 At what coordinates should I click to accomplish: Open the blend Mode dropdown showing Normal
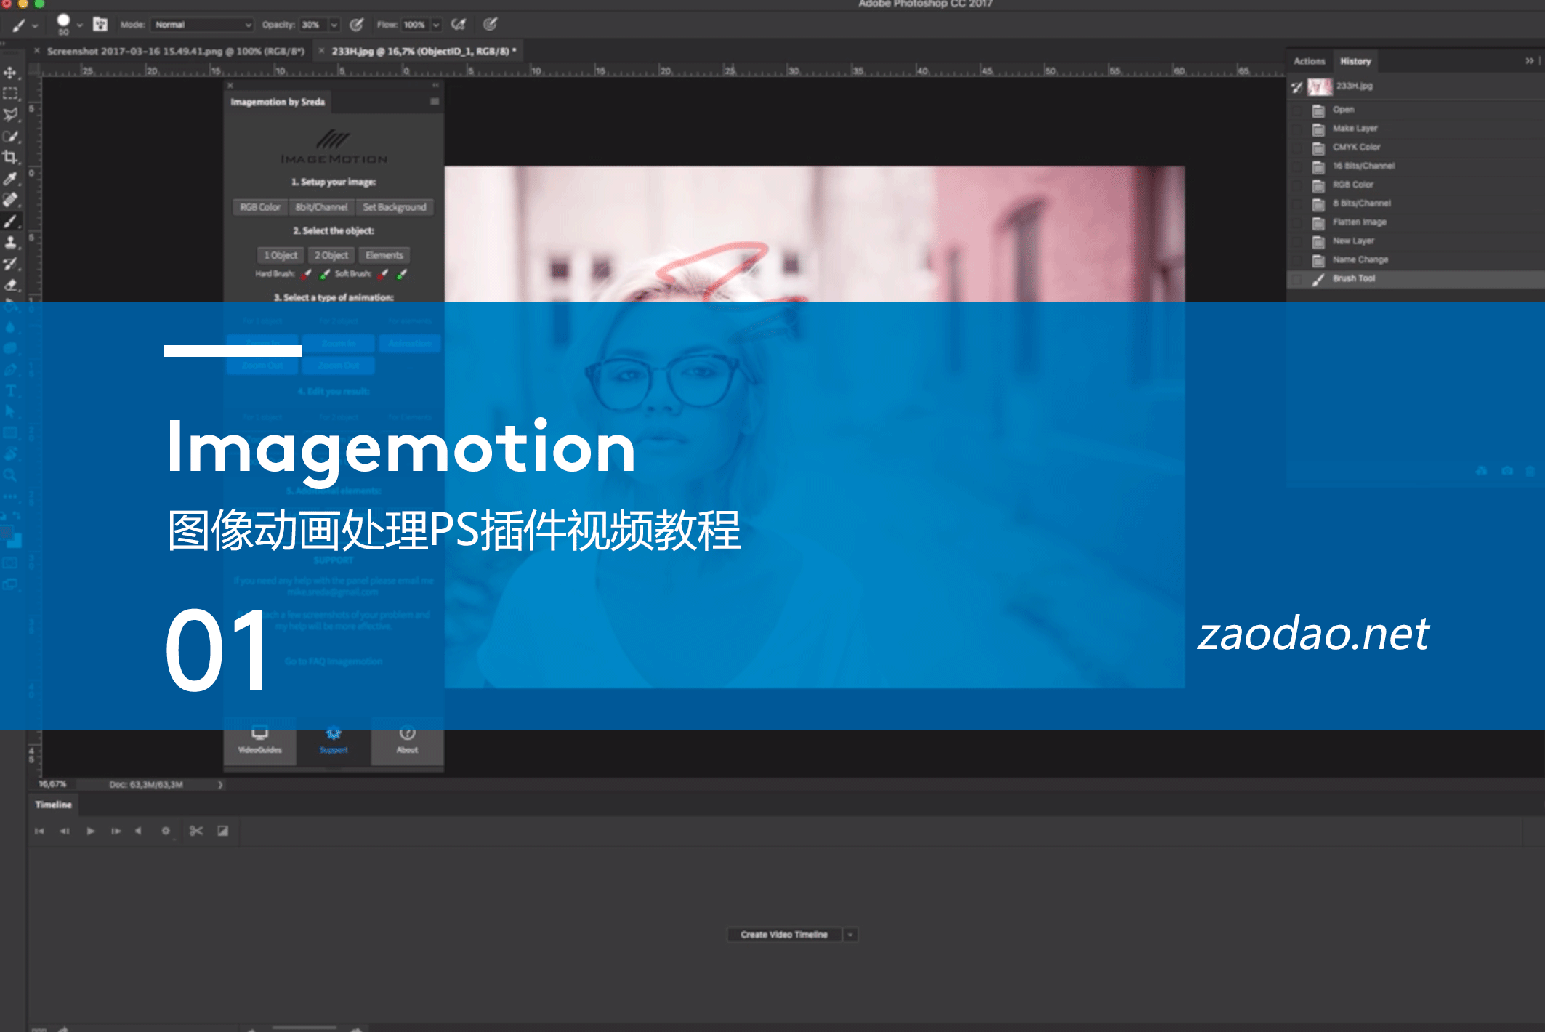pos(203,25)
